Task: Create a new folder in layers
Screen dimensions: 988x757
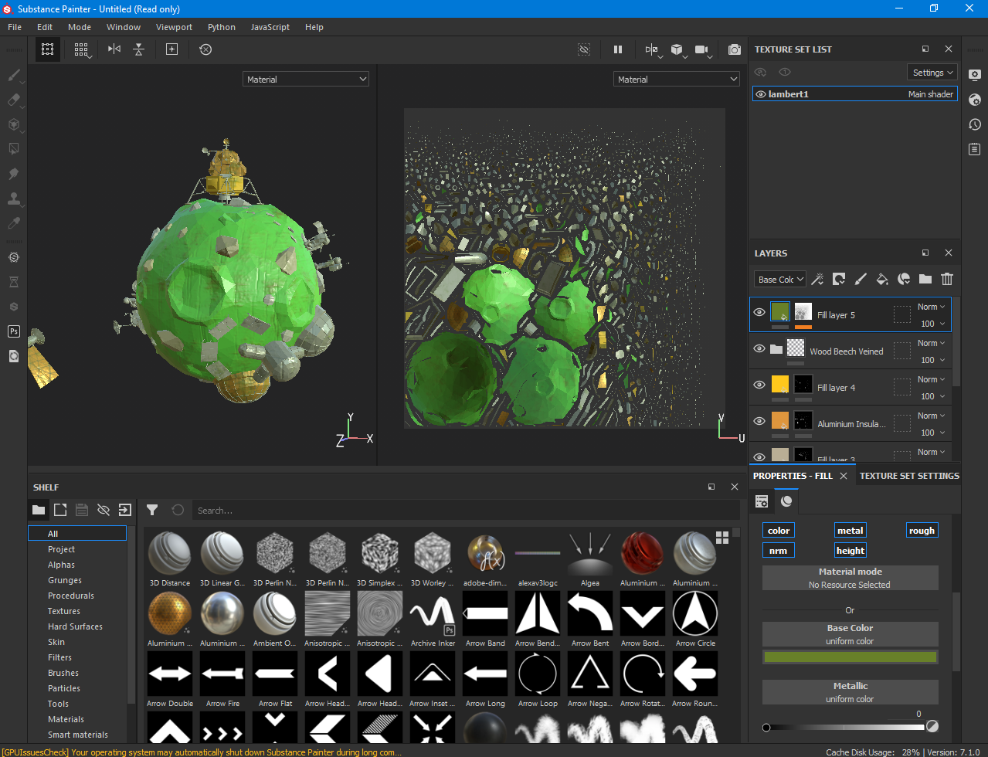Action: 925,280
